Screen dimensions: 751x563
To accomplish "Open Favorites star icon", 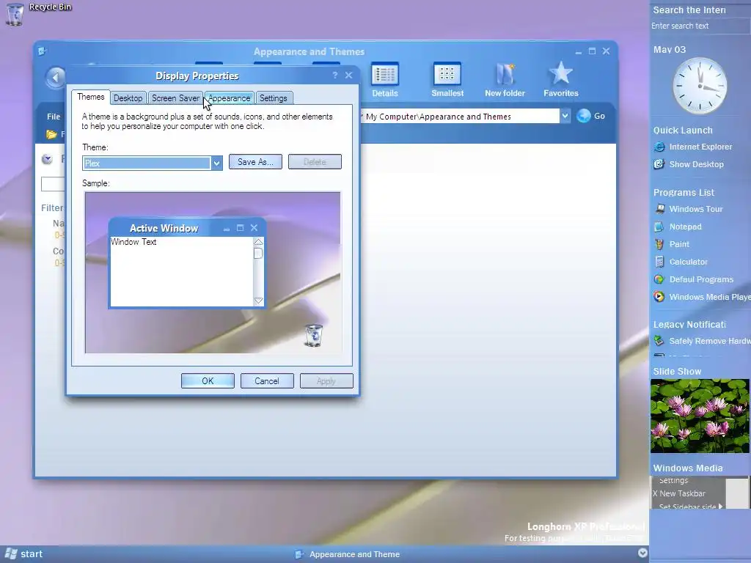I will coord(561,79).
